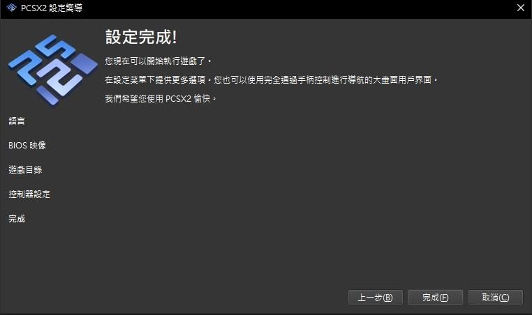This screenshot has width=532, height=315.
Task: Go back with the 上一步(B) button
Action: tap(375, 298)
